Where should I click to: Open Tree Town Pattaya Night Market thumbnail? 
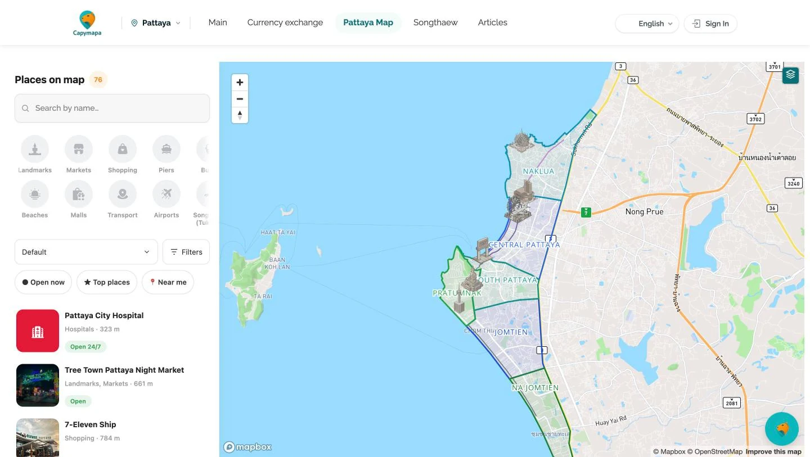(x=38, y=385)
